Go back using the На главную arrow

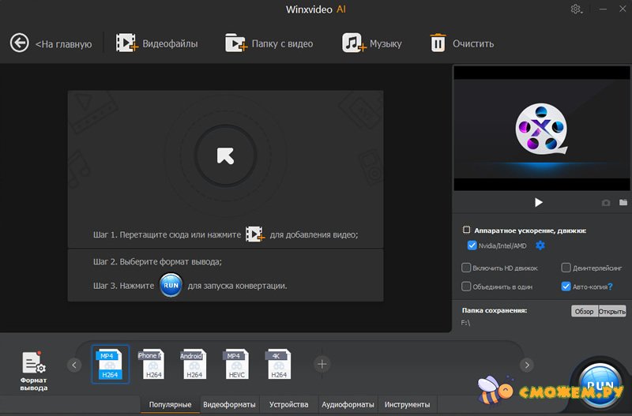(19, 43)
